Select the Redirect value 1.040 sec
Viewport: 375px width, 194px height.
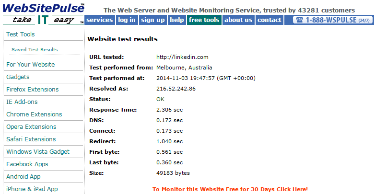click(170, 141)
